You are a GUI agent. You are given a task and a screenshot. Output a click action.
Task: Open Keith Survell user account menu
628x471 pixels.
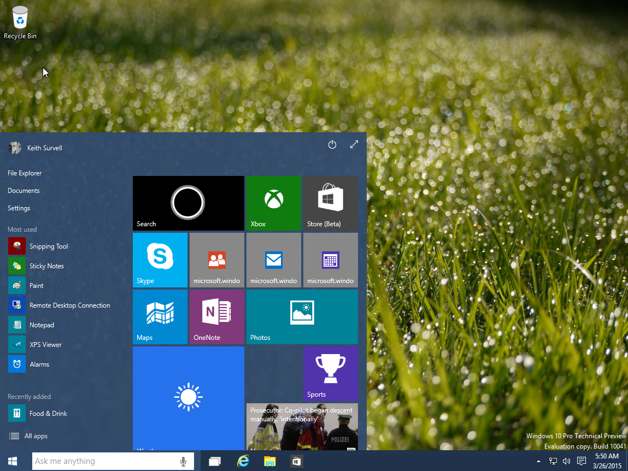coord(35,148)
